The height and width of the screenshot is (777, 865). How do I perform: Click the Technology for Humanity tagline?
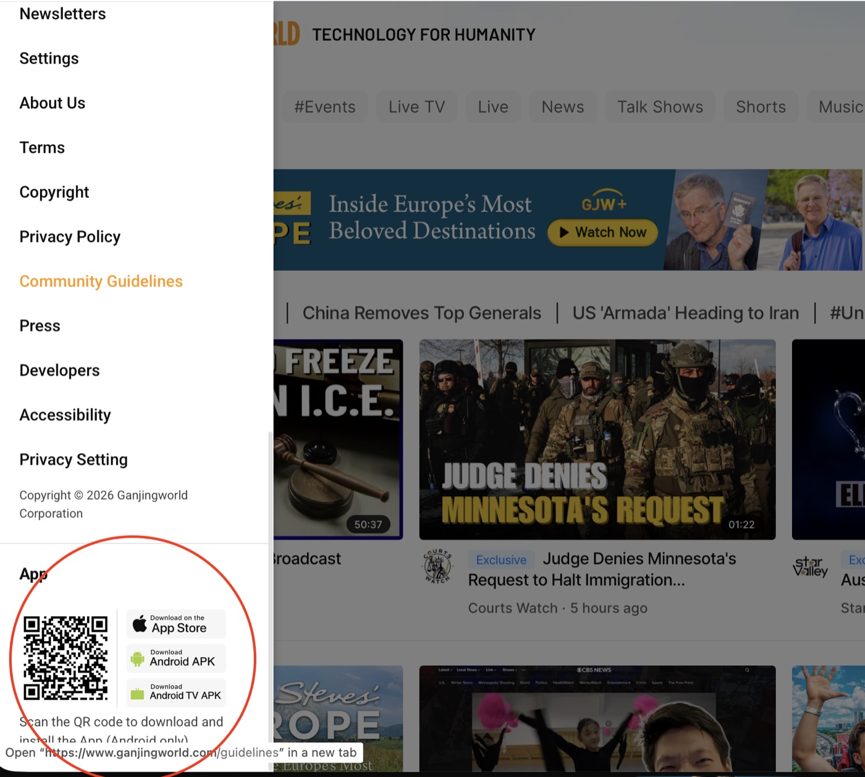pyautogui.click(x=424, y=35)
